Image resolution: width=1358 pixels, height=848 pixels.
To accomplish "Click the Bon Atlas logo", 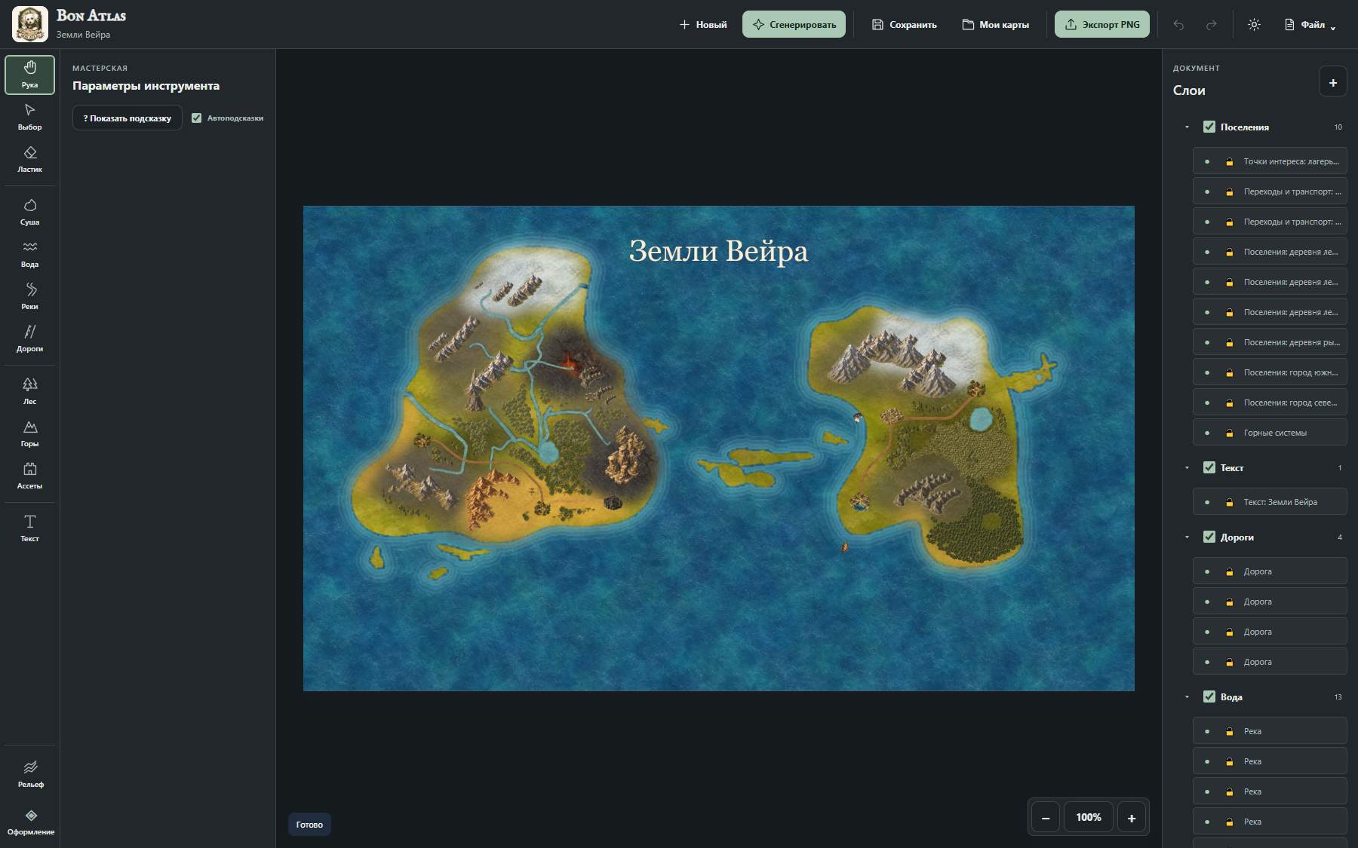I will (x=30, y=24).
